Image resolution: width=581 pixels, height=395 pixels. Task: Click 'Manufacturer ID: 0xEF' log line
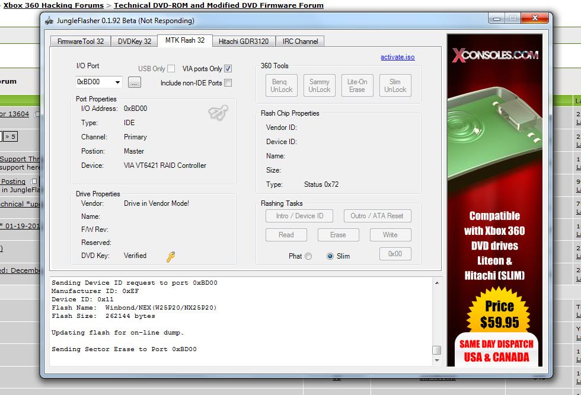(x=95, y=291)
